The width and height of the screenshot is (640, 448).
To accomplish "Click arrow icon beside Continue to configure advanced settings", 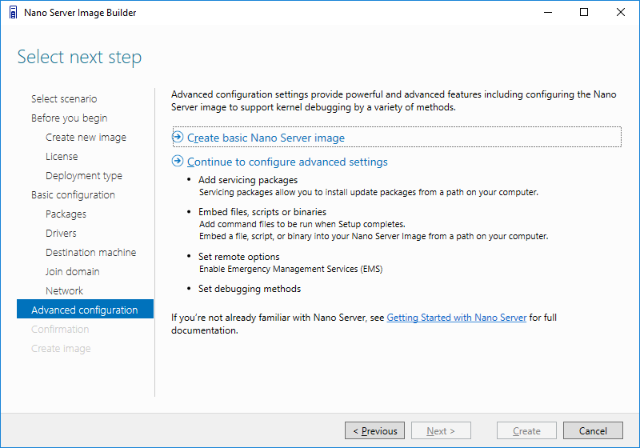I will (178, 161).
